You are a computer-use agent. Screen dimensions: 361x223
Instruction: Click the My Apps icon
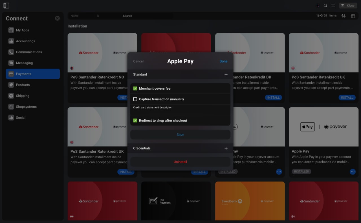(11, 30)
